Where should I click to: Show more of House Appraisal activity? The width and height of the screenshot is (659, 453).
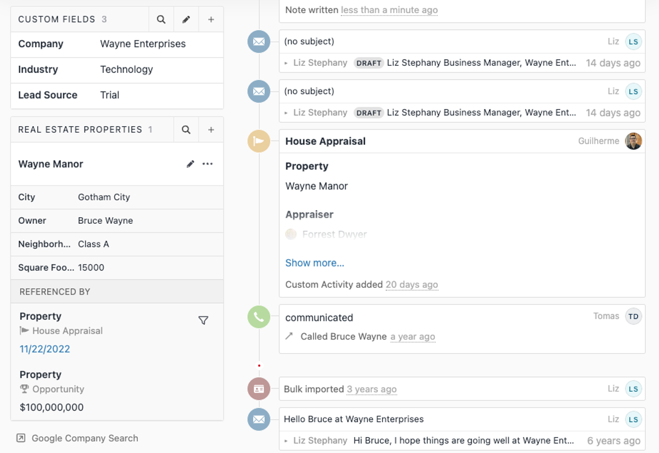(x=315, y=263)
